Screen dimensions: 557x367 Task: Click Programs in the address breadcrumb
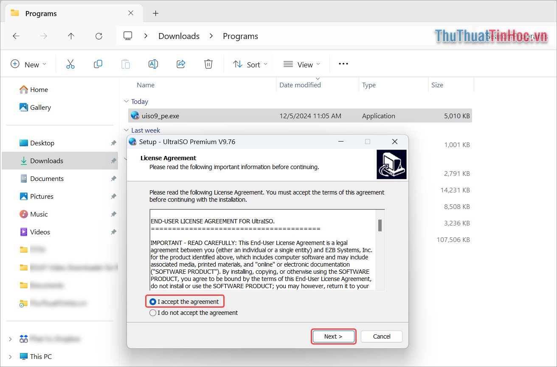[240, 36]
